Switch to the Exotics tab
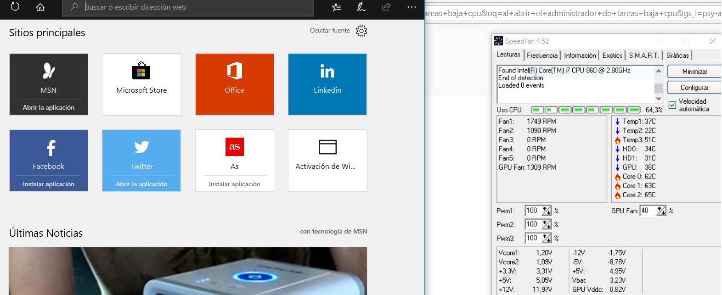 tap(613, 56)
